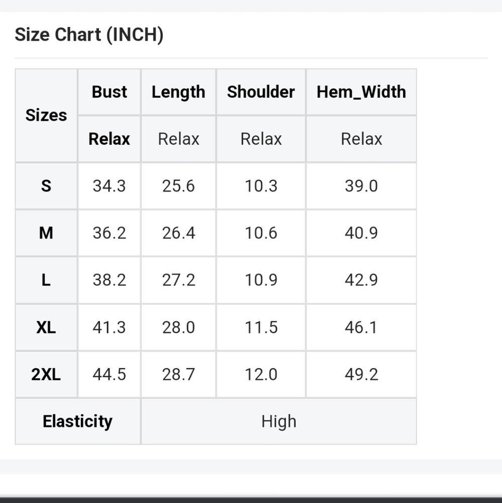Image resolution: width=502 pixels, height=503 pixels.
Task: Select the Length column header
Action: tap(178, 92)
